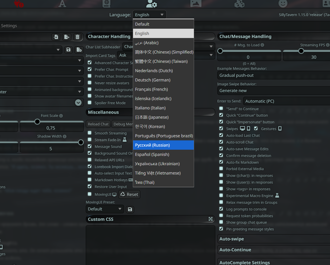Click the Shadow Width info icon
330x265 pixels.
click(65, 137)
